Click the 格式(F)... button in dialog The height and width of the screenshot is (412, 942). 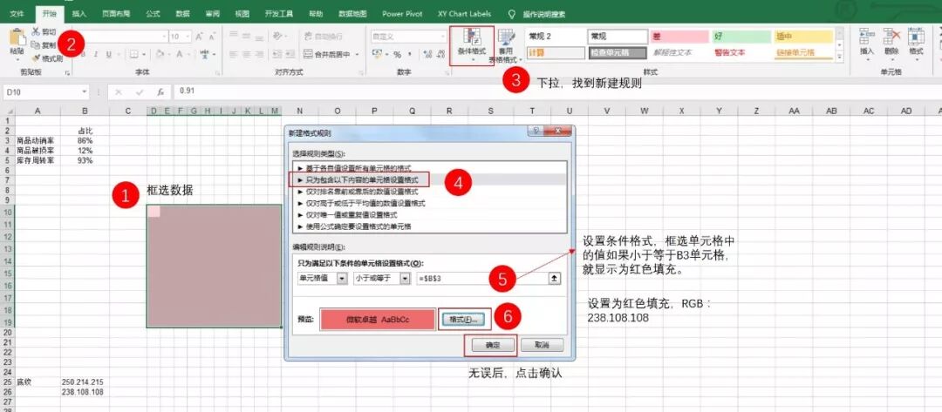tap(463, 320)
